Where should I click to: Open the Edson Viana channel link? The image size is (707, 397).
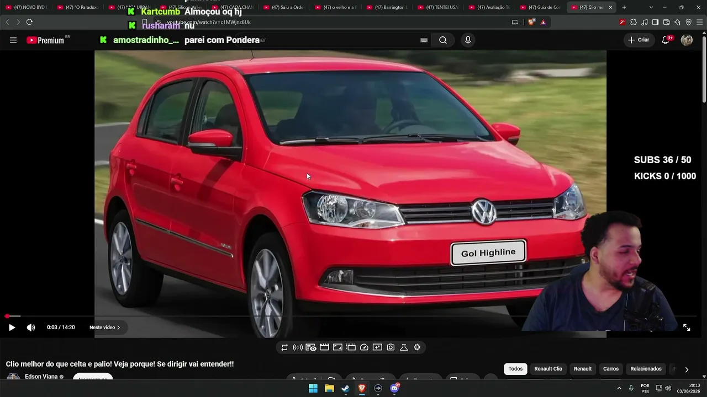coord(41,377)
